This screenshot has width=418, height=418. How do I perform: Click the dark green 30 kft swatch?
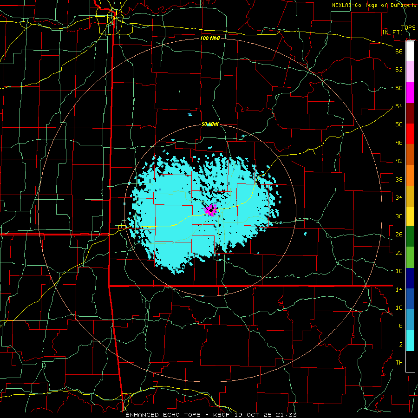tap(410, 236)
